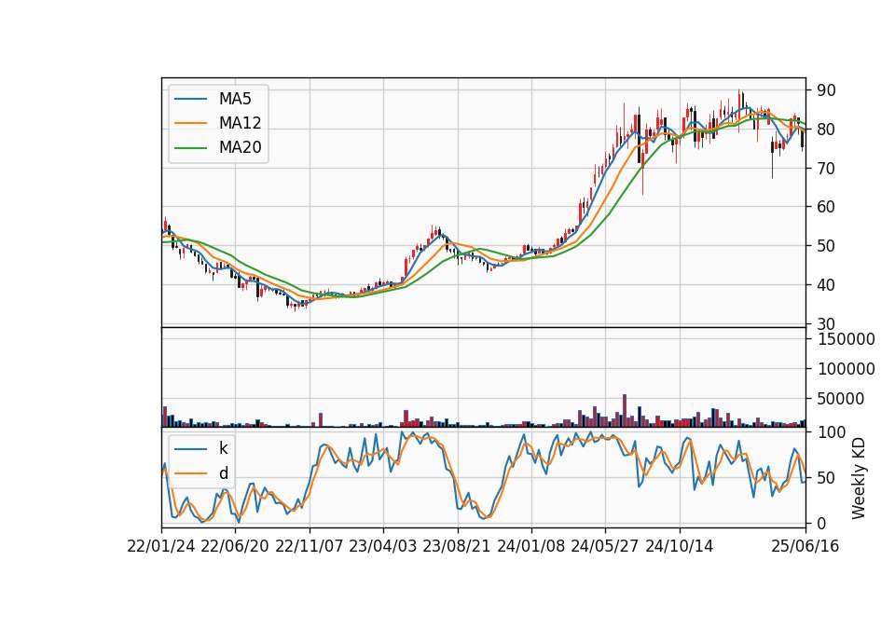Click the MA12 legend label
This screenshot has height=643, width=895.
[240, 123]
